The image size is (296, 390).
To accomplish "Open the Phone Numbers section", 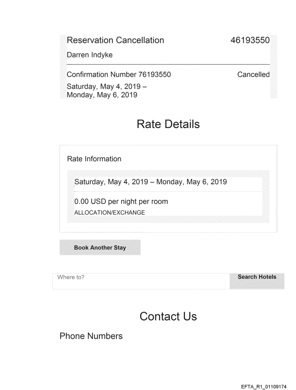I will (x=91, y=336).
